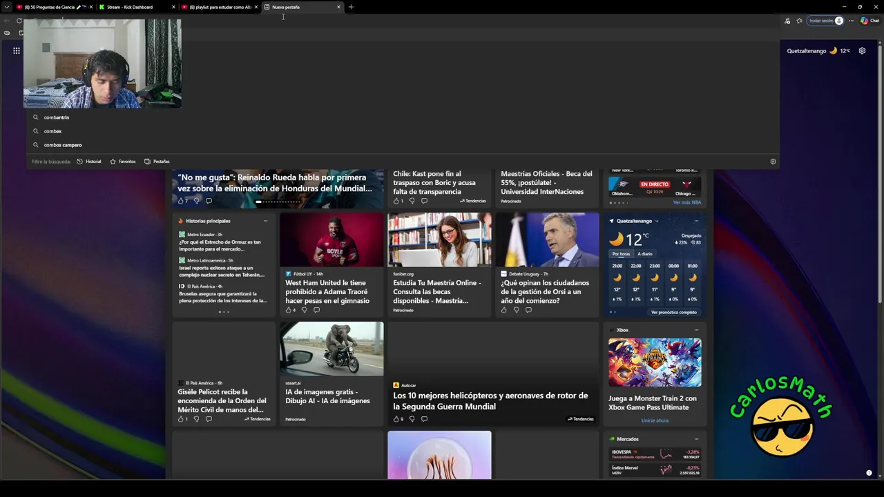
Task: Click Ver pronóstico completo button
Action: (x=674, y=312)
